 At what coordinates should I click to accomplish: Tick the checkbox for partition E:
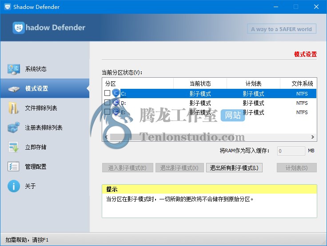107,112
